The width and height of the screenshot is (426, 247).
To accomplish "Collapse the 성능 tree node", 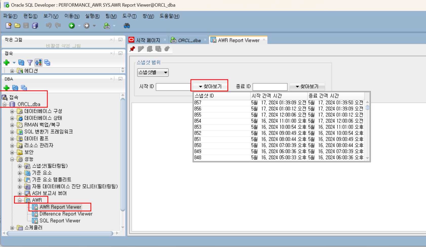I will 12,159.
